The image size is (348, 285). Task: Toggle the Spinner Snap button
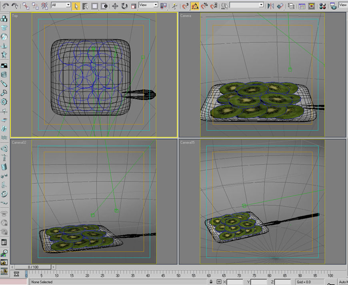coord(214,6)
